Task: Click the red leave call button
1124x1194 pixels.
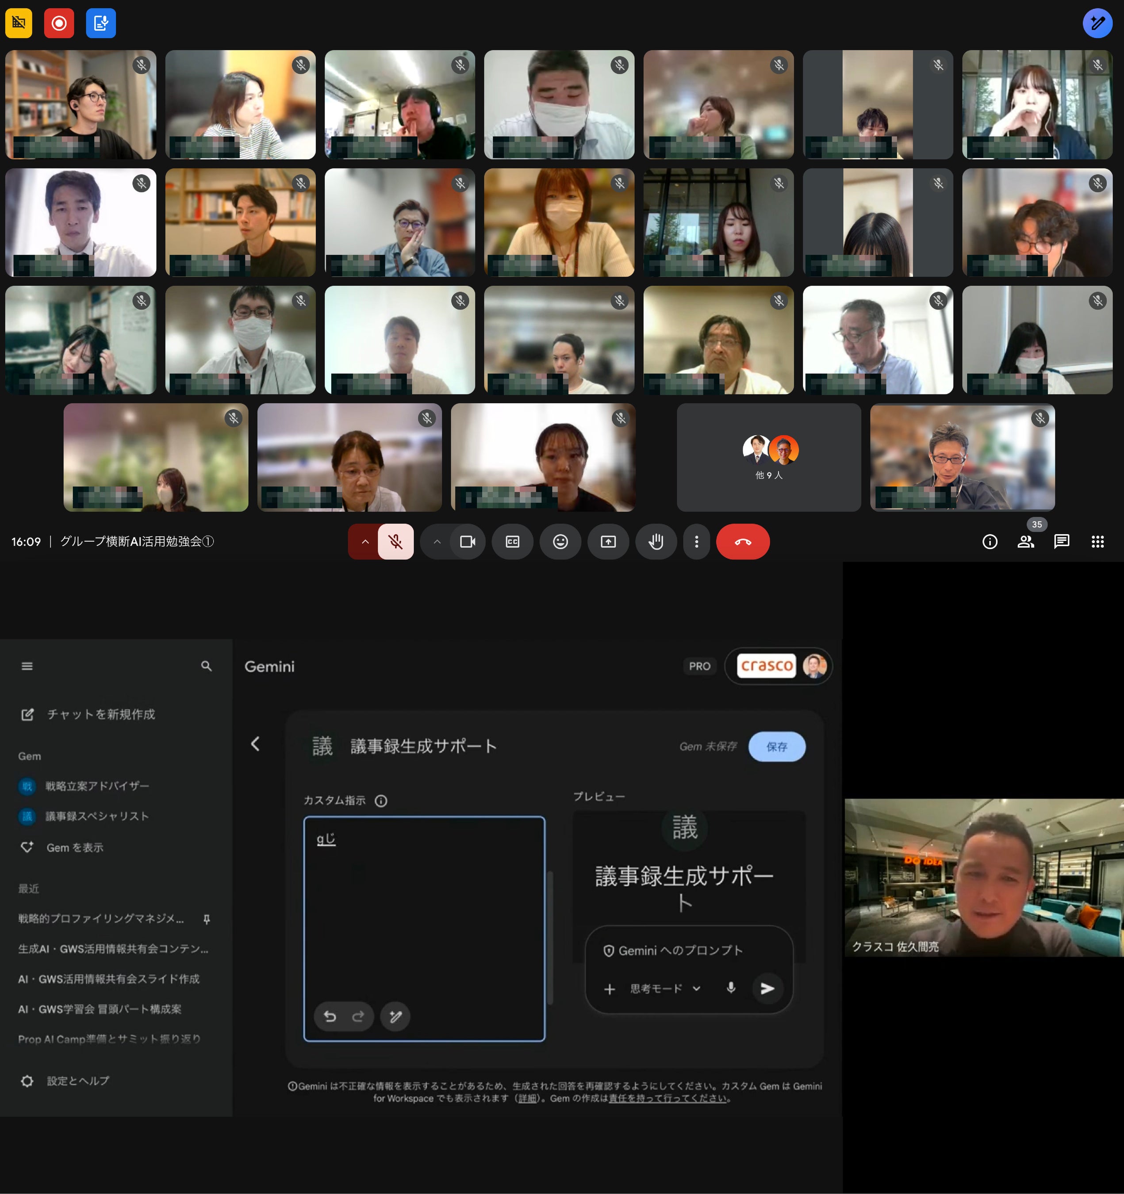Action: (743, 542)
